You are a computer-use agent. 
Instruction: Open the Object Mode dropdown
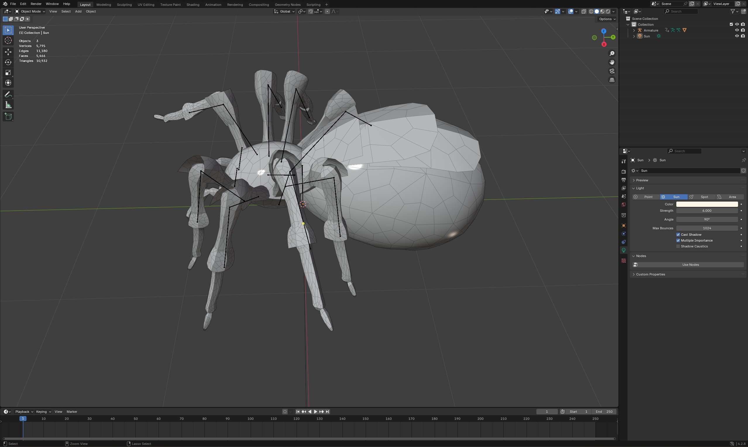(x=30, y=11)
